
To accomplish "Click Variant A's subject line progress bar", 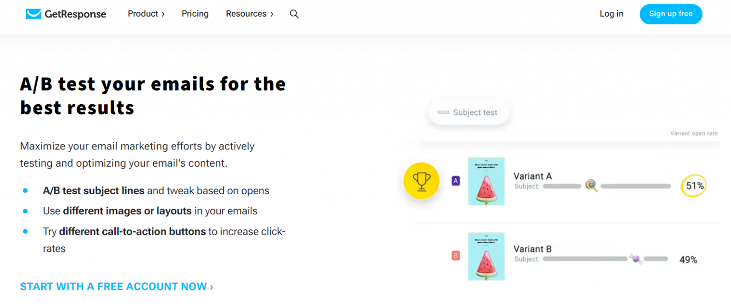I will [562, 186].
